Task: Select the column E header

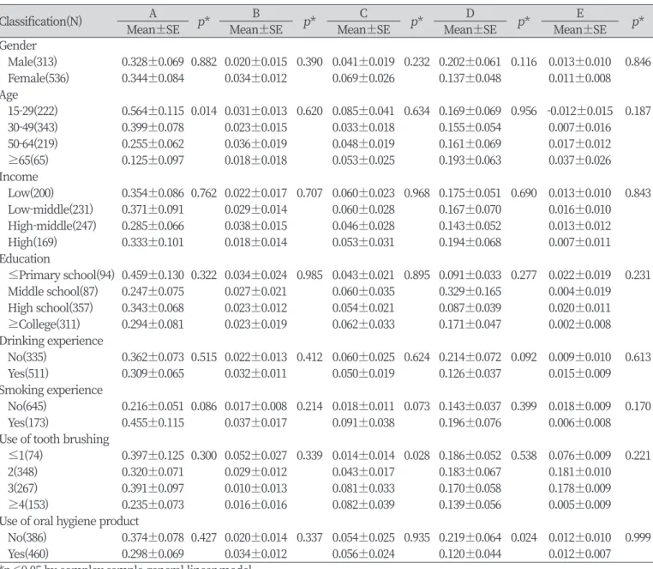Action: click(579, 14)
